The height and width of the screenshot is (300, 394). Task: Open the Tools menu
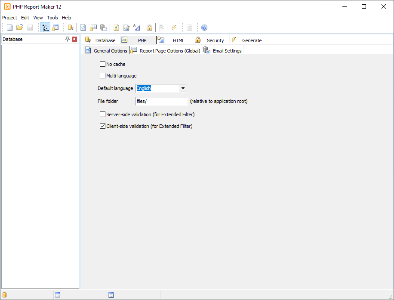click(52, 18)
